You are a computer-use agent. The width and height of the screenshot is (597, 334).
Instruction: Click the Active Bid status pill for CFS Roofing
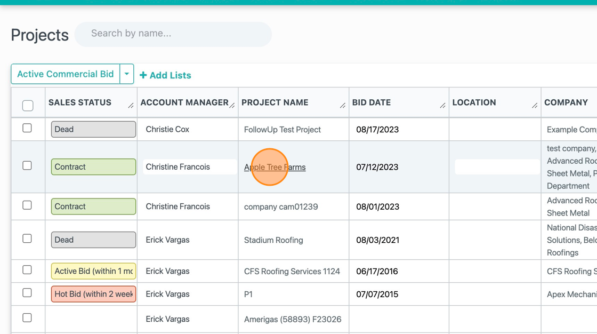click(93, 271)
